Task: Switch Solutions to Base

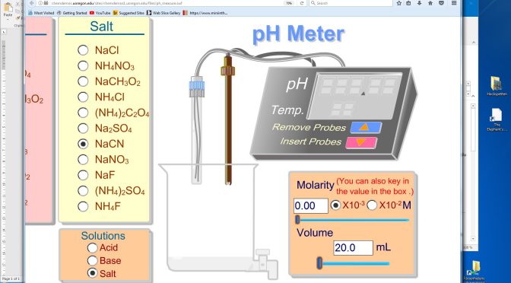Action: [x=92, y=260]
